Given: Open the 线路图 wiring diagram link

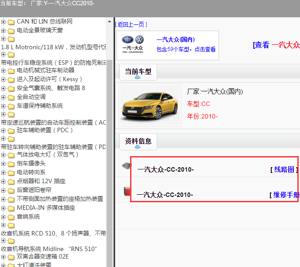Looking at the screenshot, I should [x=284, y=169].
